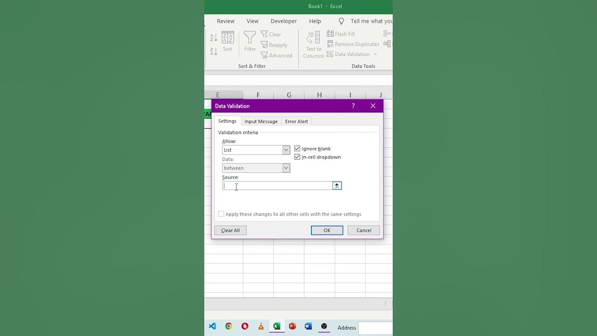
Task: Open the Data between dropdown
Action: [286, 168]
